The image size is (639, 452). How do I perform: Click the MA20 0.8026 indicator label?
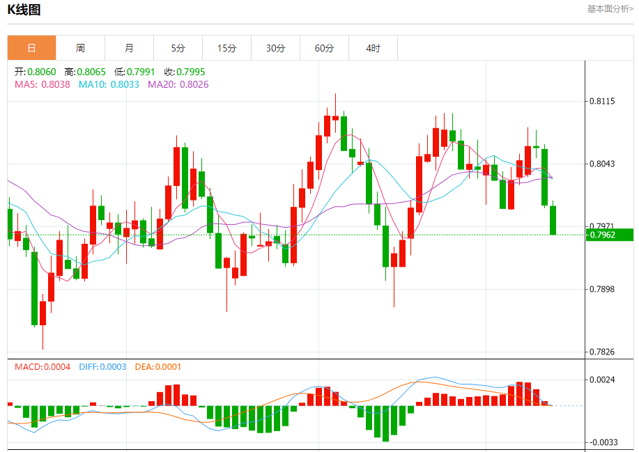[178, 84]
